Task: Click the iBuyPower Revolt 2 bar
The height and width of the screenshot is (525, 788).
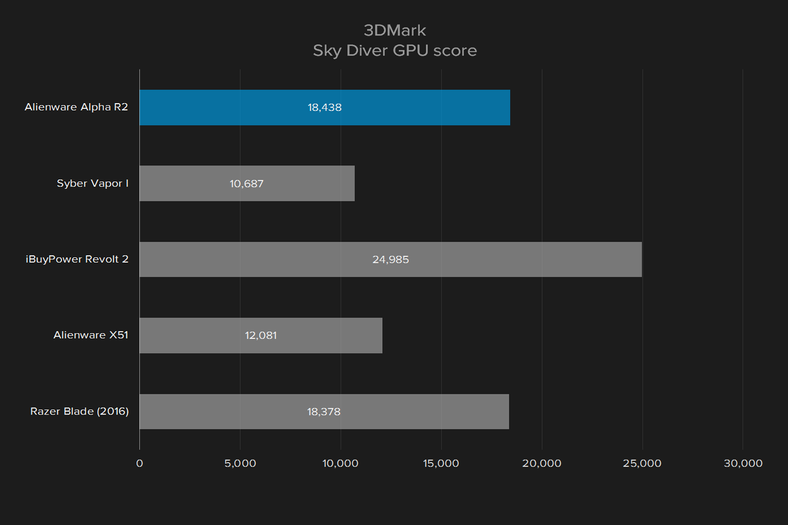Action: coord(391,259)
